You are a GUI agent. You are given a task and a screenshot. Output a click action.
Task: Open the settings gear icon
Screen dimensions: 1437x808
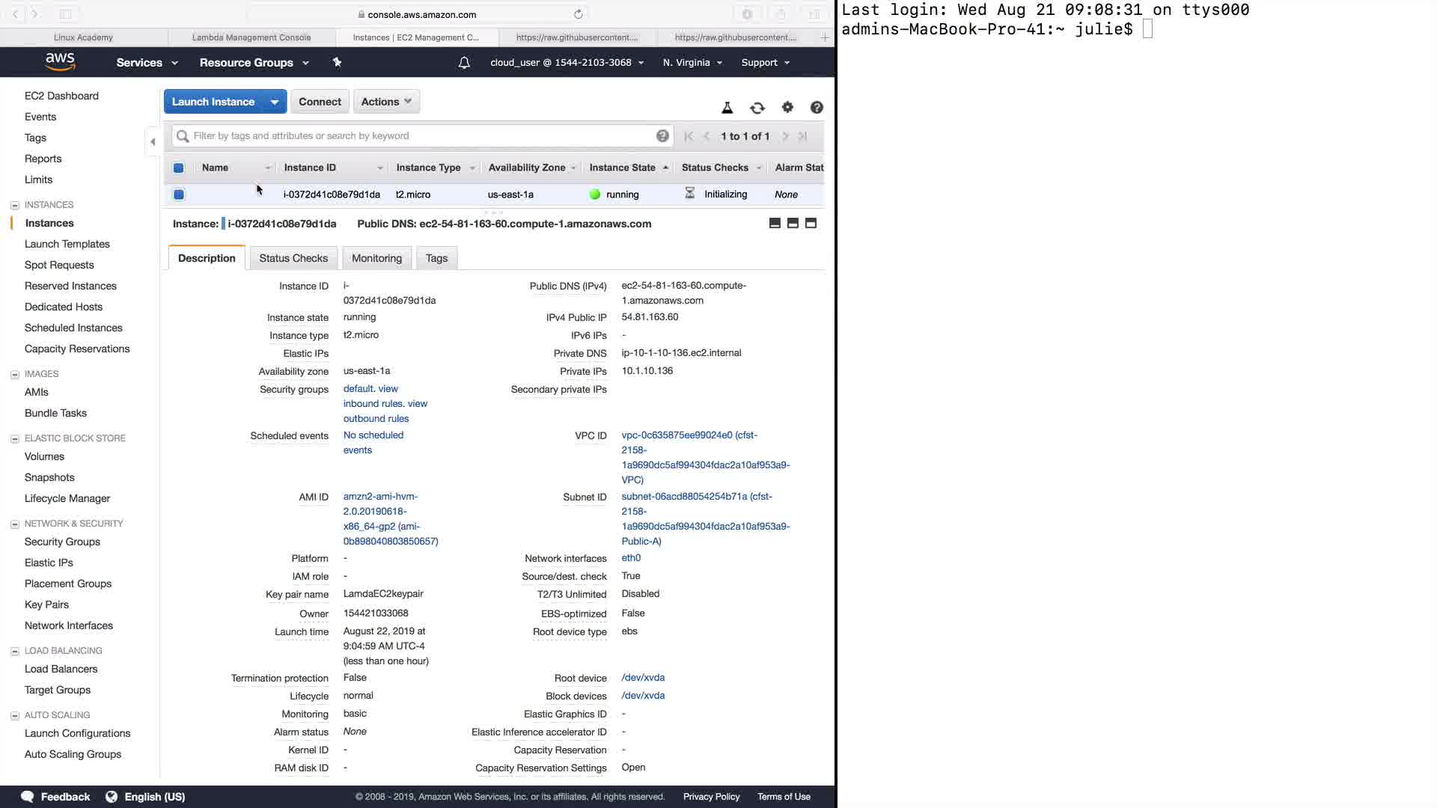click(787, 108)
